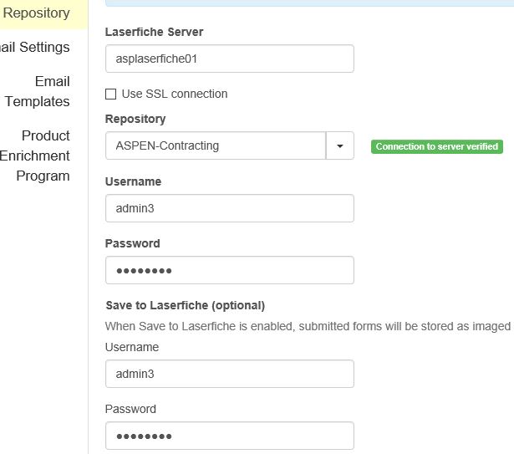Click the bold Repository label above dropdown
Viewport: 514px width, 454px height.
(135, 120)
